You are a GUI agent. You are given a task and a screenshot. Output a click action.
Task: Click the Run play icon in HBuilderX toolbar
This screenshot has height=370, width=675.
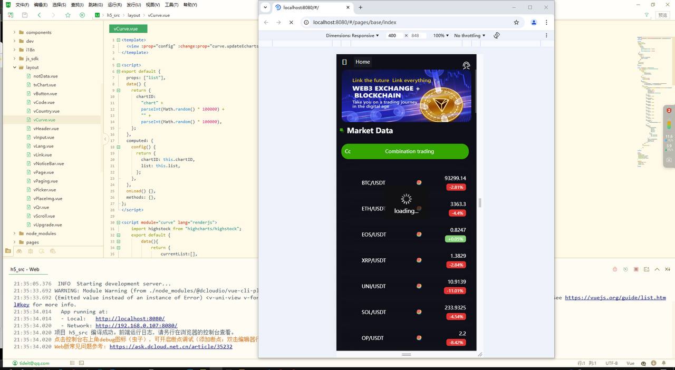tap(82, 15)
